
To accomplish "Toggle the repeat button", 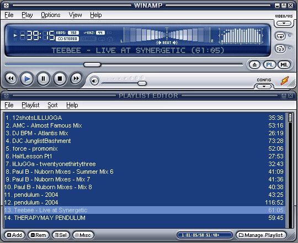I will tap(280, 36).
